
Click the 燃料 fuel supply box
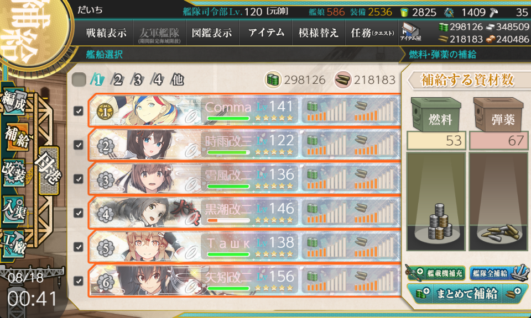tap(436, 115)
